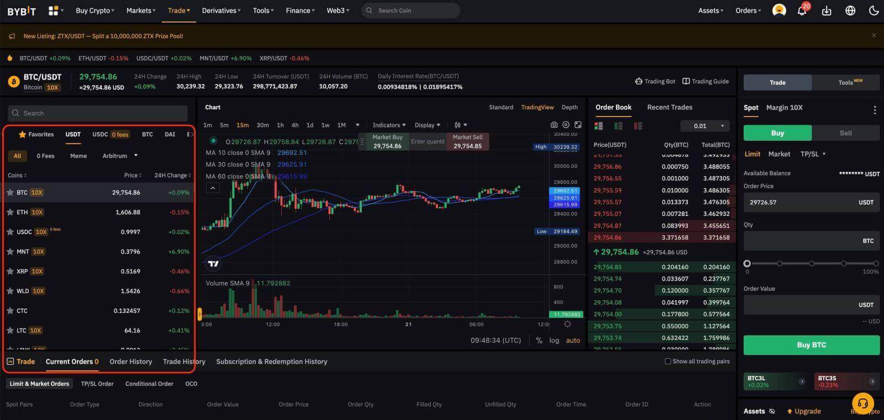Open chart axis settings gear icon
The height and width of the screenshot is (420, 884).
pyautogui.click(x=567, y=325)
